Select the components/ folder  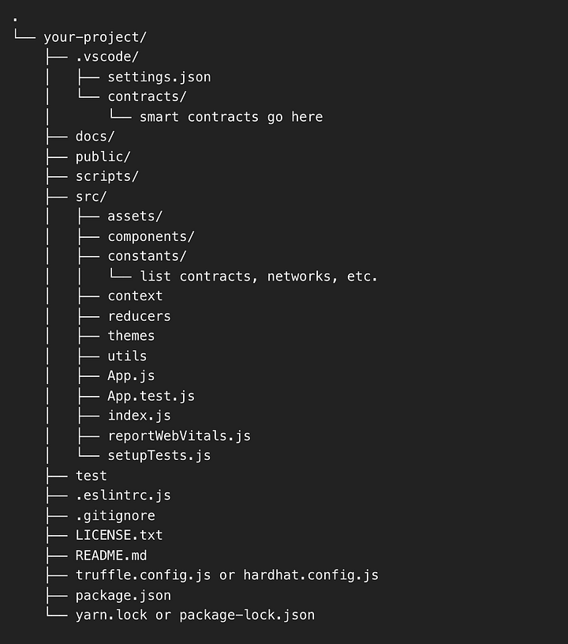(151, 236)
